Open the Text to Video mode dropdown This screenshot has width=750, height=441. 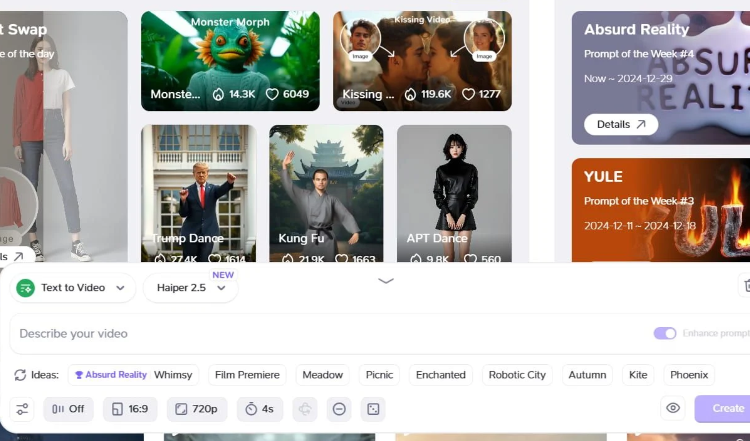pos(73,288)
